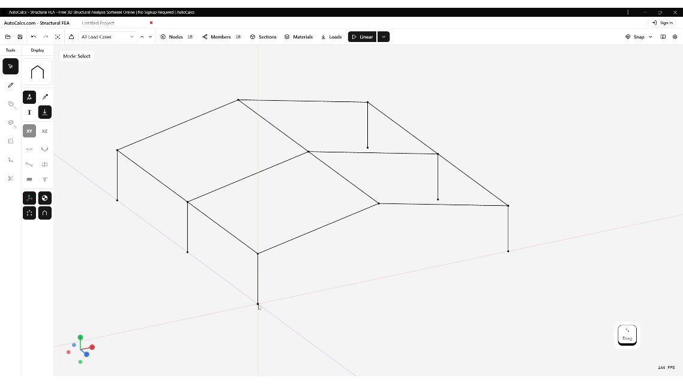Expand the Snap options dropdown
Image resolution: width=683 pixels, height=384 pixels.
[650, 37]
